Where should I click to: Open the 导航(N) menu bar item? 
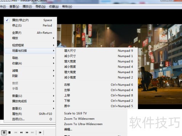click(40, 7)
